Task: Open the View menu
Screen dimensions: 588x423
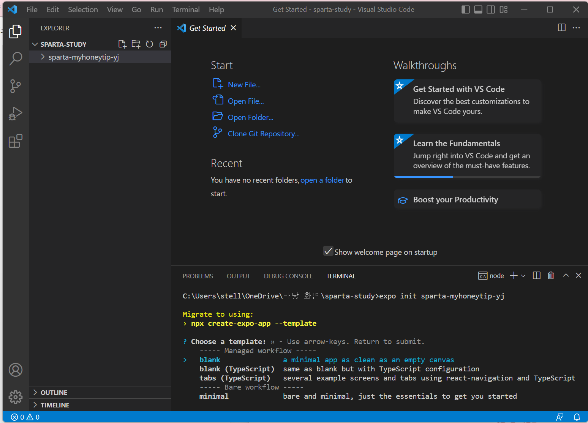Action: pos(115,9)
